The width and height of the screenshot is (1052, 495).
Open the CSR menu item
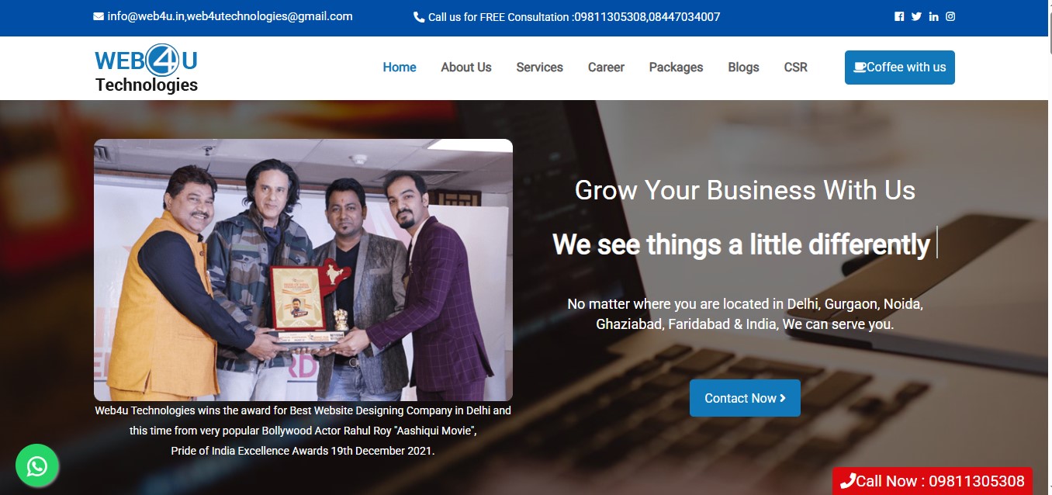[796, 67]
